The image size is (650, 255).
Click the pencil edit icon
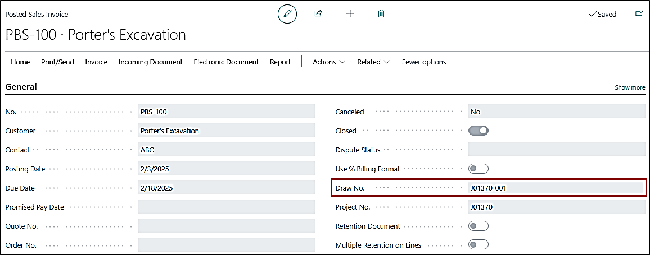(x=287, y=14)
